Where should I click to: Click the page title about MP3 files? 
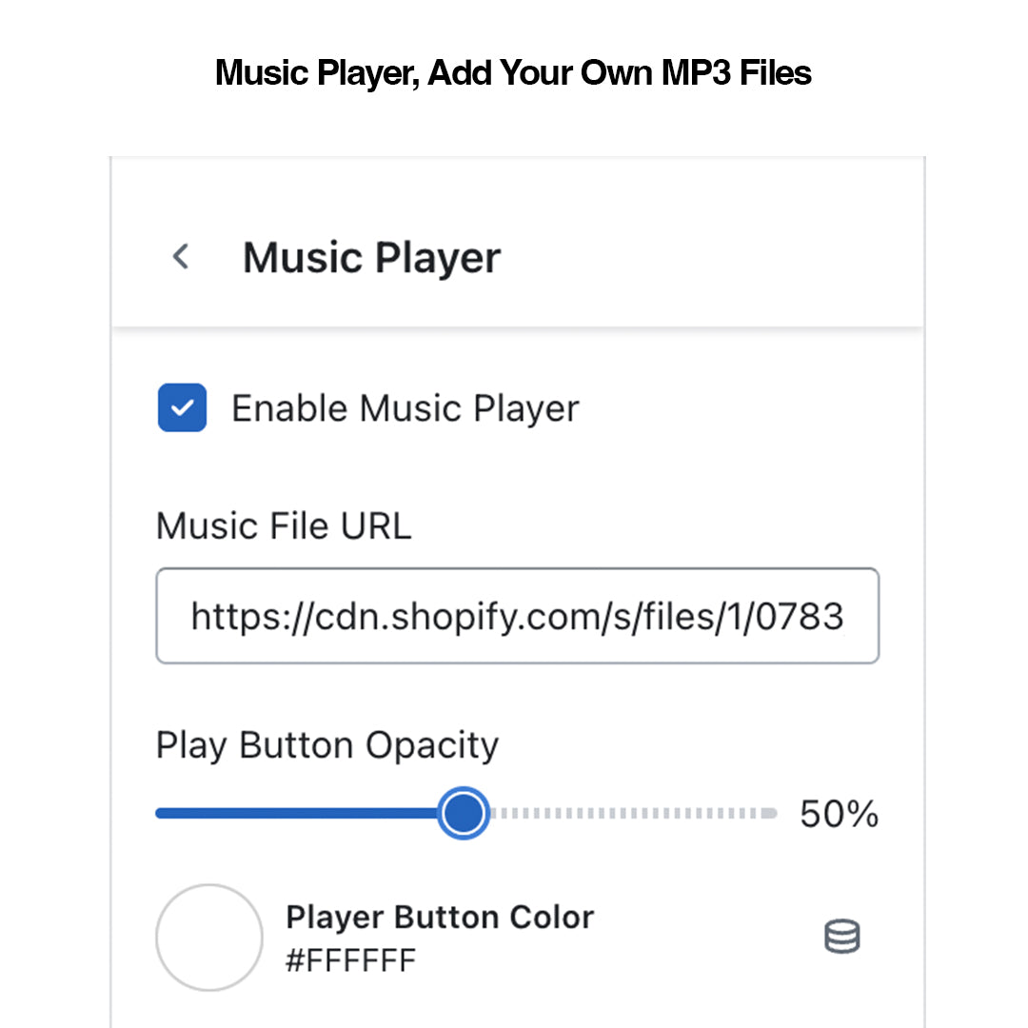click(513, 72)
